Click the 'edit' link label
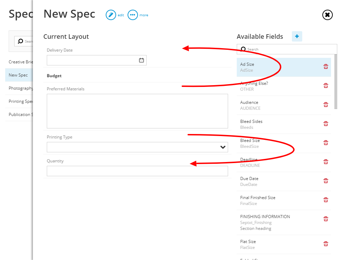 point(121,15)
